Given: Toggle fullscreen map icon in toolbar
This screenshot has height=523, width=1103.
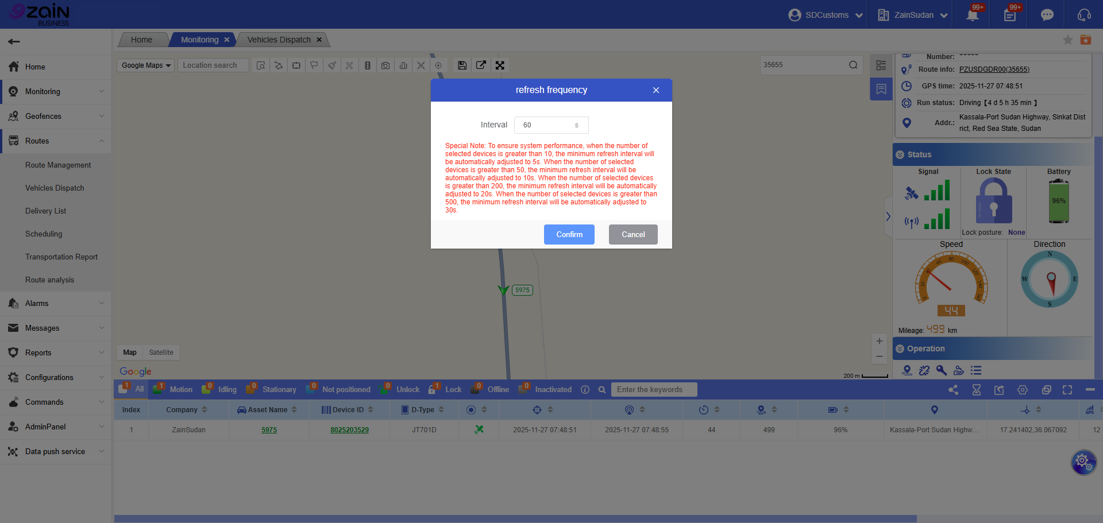Looking at the screenshot, I should [x=500, y=65].
